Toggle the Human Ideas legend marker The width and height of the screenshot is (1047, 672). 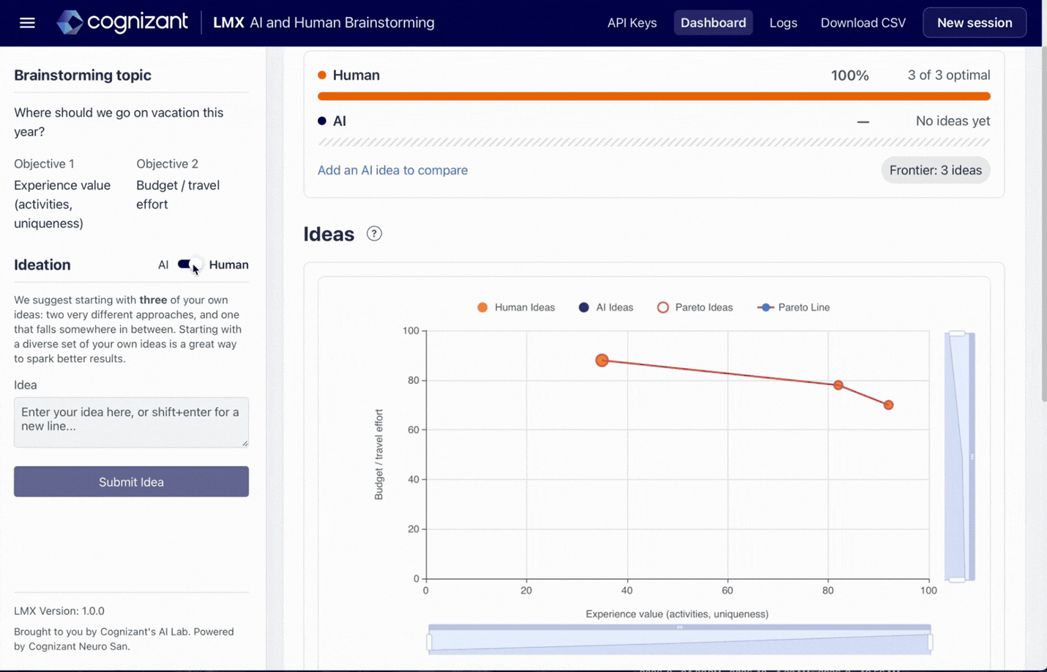(x=482, y=307)
